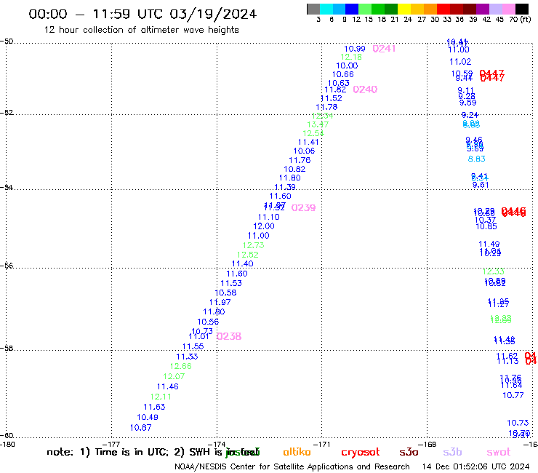Click the green wave height 12.18
Image resolution: width=538 pixels, height=473 pixels.
click(x=351, y=57)
